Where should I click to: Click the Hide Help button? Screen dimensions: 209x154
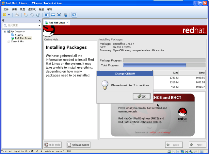pyautogui.click(x=53, y=145)
